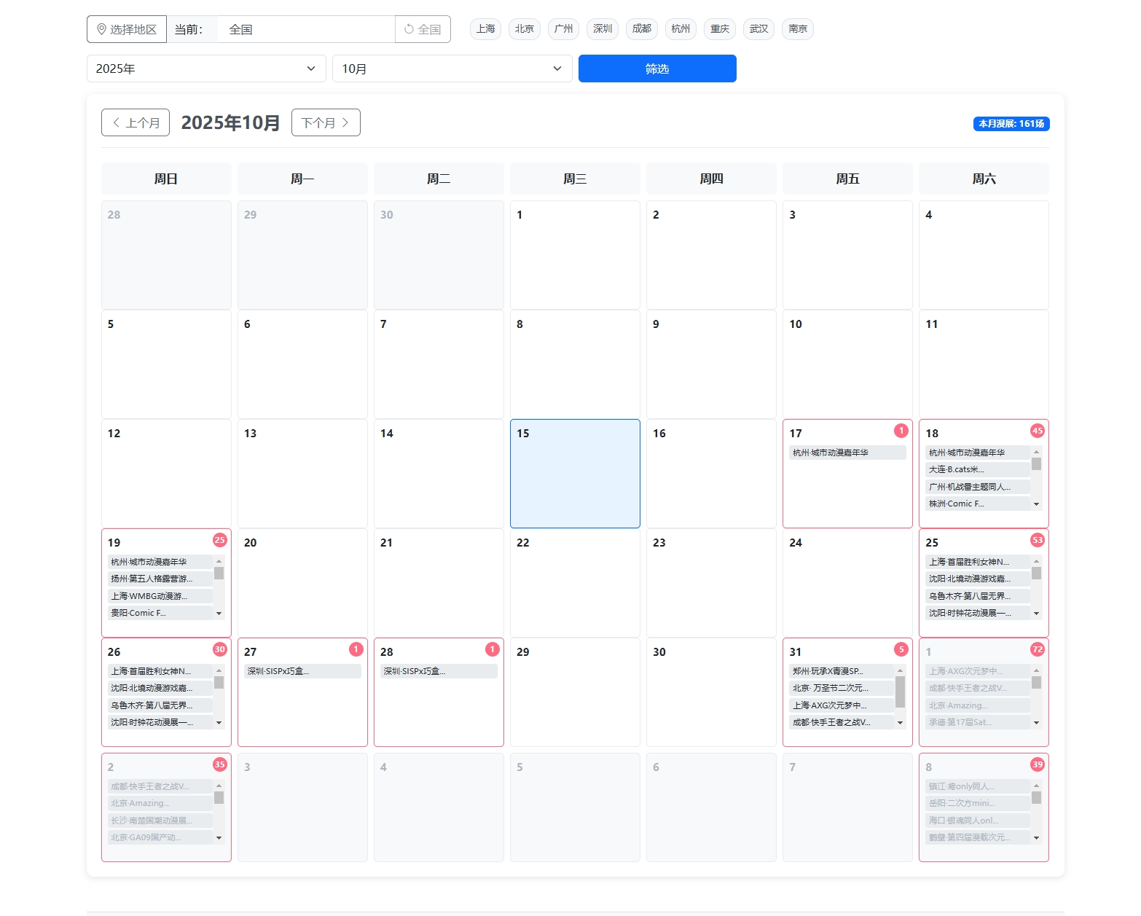The width and height of the screenshot is (1141, 916).
Task: Open 深圳·SISPx巧盒 event on day 27
Action: (x=302, y=671)
